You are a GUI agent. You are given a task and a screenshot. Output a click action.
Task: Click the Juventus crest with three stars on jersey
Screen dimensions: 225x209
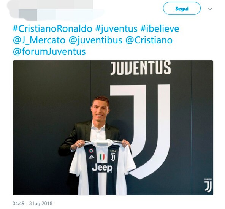(113, 155)
